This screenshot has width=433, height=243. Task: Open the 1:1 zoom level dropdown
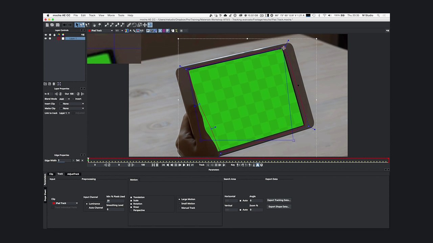119,31
